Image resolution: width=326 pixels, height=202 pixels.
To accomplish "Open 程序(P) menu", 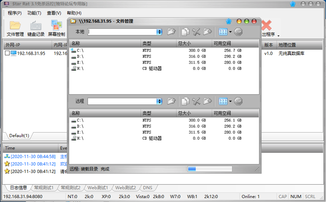I will coord(15,13).
